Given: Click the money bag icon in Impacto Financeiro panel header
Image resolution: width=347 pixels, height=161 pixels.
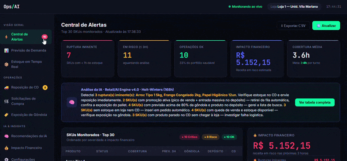Looking at the screenshot, I should click(x=255, y=135).
